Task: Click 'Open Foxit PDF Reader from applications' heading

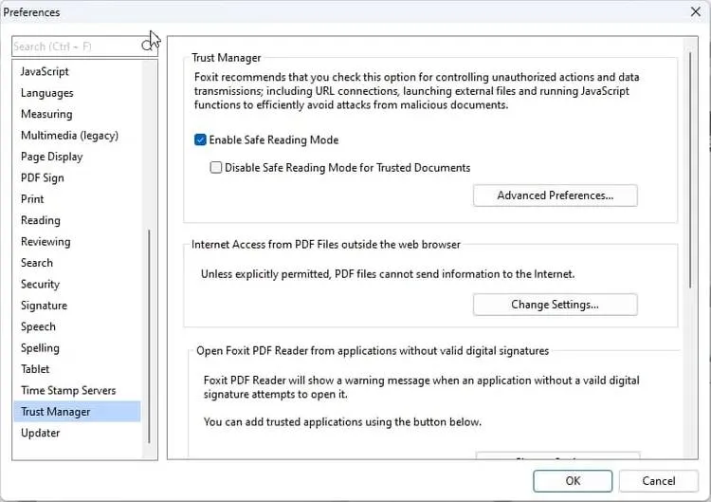Action: 373,351
